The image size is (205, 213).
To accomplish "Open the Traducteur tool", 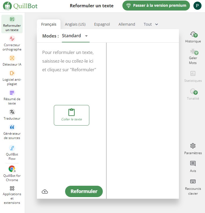I will (12, 115).
